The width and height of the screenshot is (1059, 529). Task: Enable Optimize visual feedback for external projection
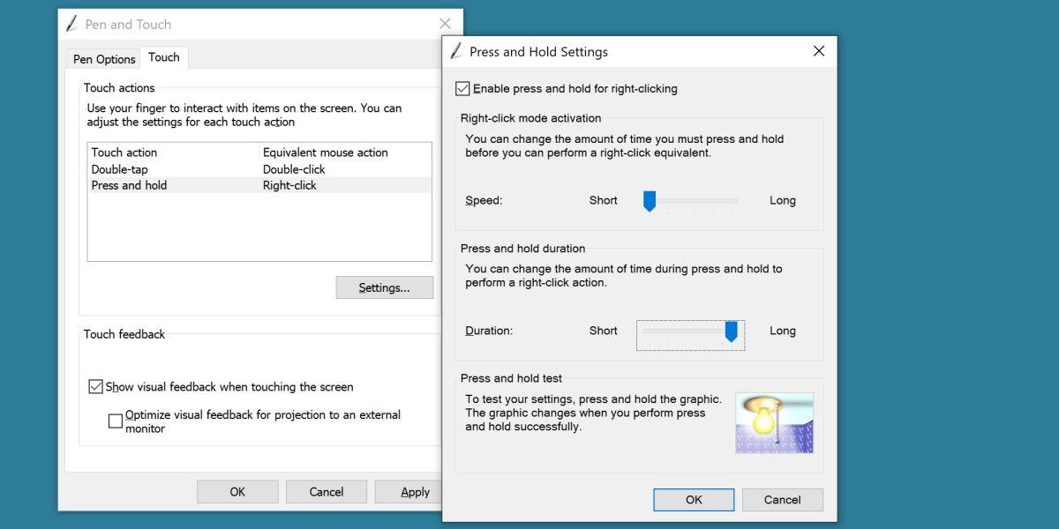click(115, 421)
